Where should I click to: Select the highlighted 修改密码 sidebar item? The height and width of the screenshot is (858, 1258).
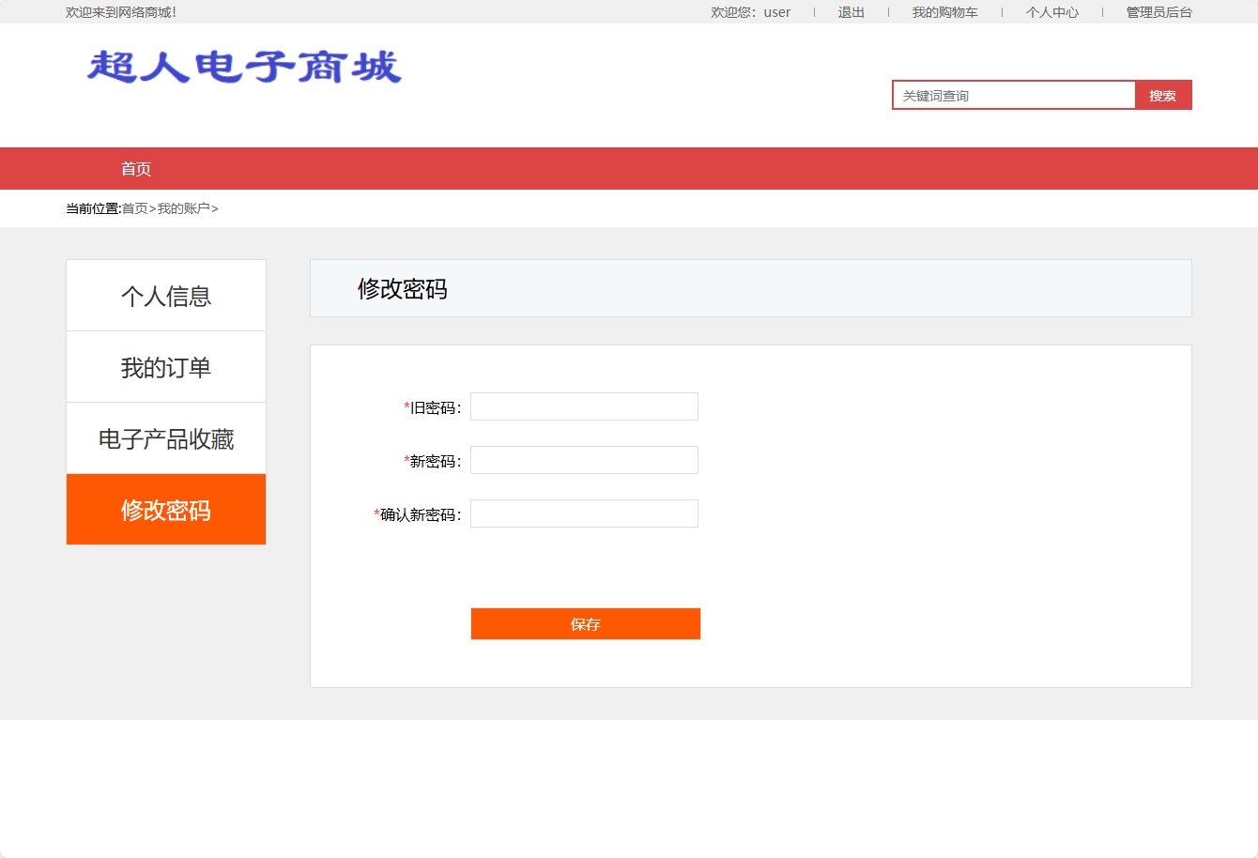[x=166, y=509]
